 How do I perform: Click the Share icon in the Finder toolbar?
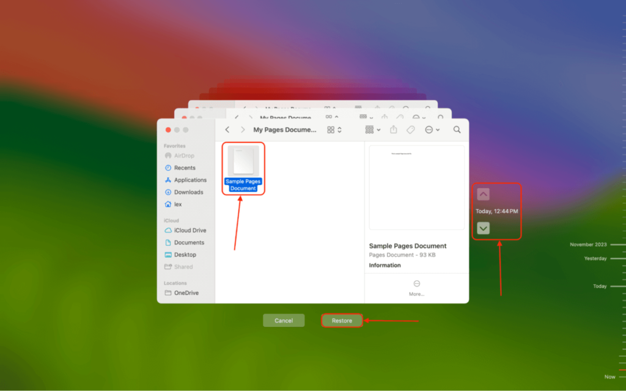(x=394, y=130)
